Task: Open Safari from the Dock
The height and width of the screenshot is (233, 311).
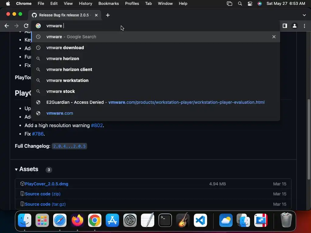Action: click(x=60, y=220)
